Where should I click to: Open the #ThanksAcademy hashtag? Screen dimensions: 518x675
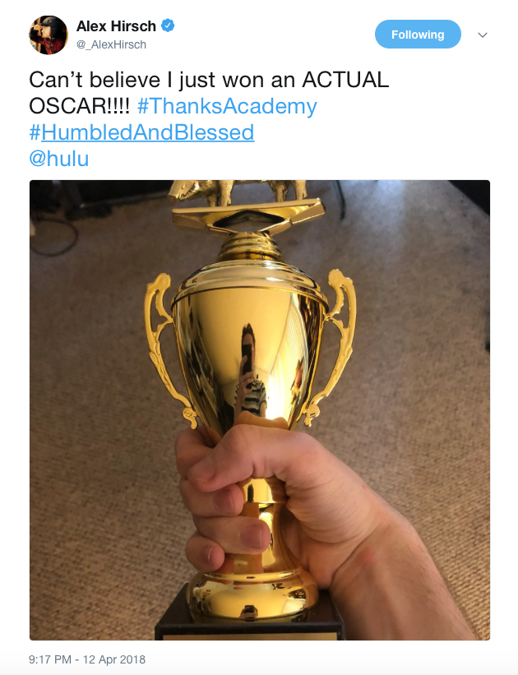(x=227, y=106)
